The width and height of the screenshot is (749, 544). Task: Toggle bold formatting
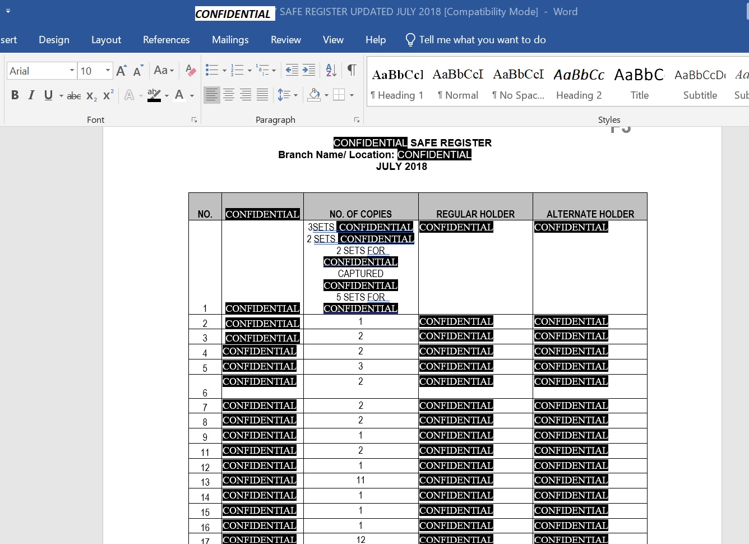15,95
